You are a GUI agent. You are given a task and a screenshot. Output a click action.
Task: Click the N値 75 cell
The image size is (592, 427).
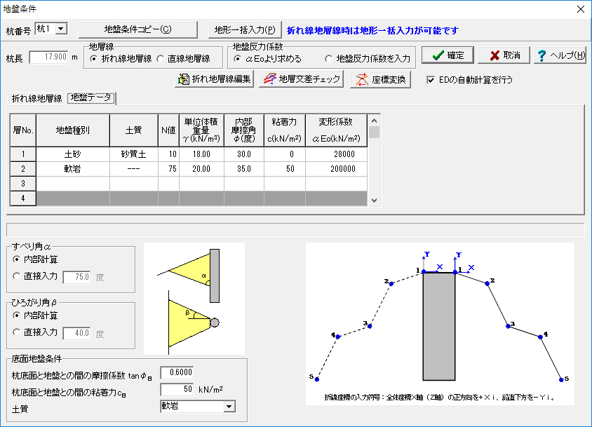[x=169, y=169]
